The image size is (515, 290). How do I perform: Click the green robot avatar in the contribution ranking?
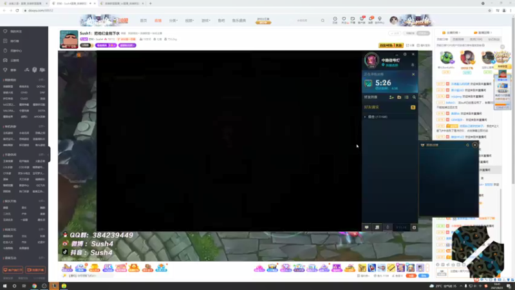pos(446,58)
